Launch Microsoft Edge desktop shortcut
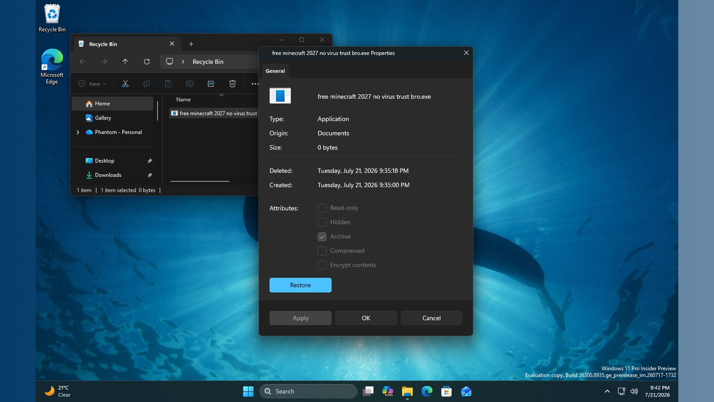Viewport: 714px width, 402px height. point(52,67)
